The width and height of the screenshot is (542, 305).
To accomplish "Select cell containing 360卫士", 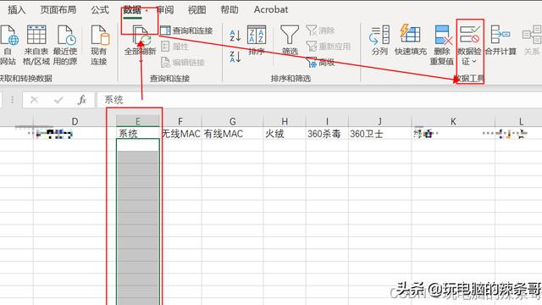I will (x=380, y=134).
